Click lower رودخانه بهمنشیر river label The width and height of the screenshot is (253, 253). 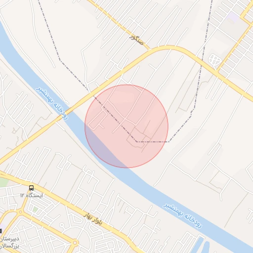pyautogui.click(x=182, y=215)
